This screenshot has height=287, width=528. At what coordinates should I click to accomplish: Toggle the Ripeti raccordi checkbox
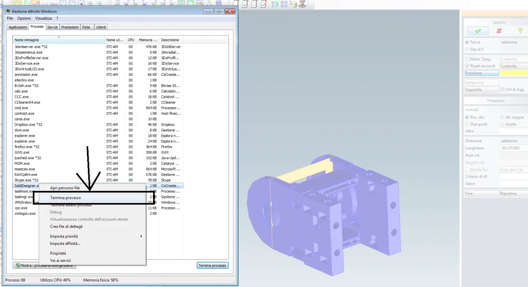pyautogui.click(x=467, y=66)
